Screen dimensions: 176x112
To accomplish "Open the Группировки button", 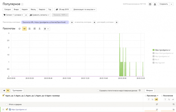I will click(x=17, y=90).
